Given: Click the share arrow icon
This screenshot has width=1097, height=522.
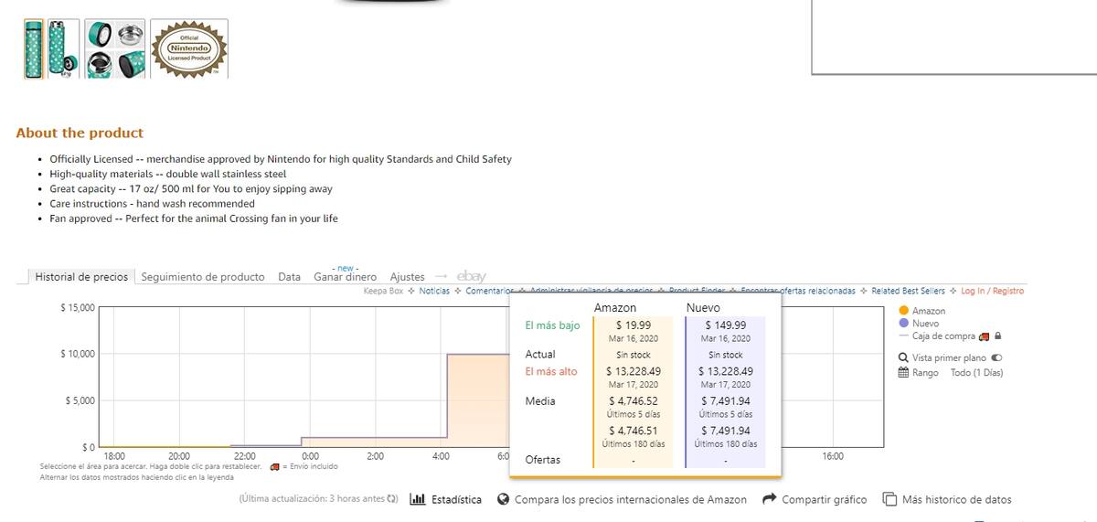Looking at the screenshot, I should pos(769,499).
